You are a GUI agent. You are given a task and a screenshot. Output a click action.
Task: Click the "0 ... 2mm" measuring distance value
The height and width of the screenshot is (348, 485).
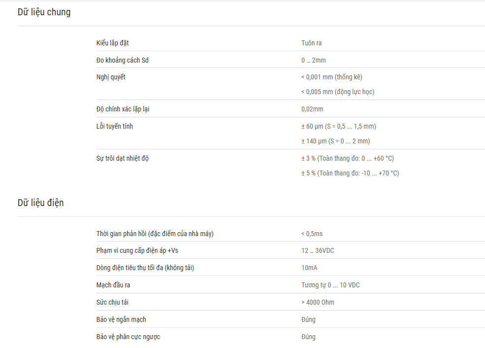pos(313,60)
